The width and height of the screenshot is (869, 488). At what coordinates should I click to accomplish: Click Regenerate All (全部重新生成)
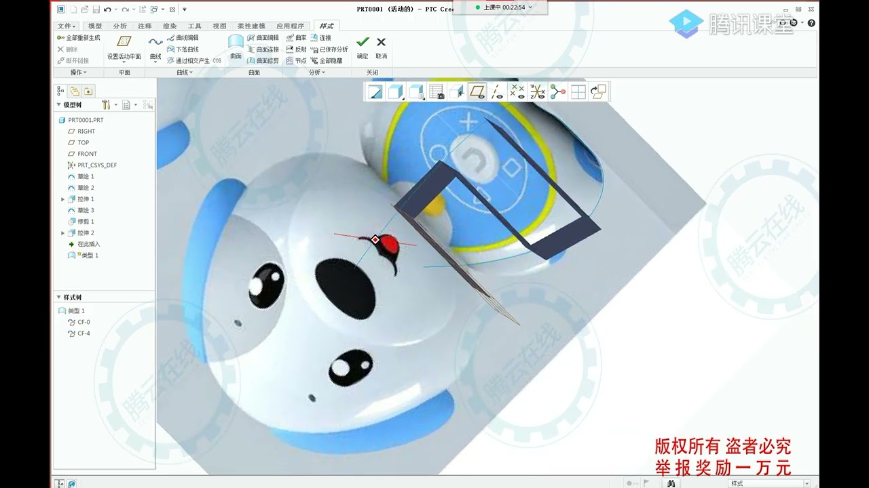tap(79, 38)
